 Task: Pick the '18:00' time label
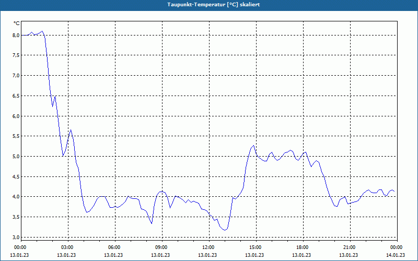click(303, 247)
